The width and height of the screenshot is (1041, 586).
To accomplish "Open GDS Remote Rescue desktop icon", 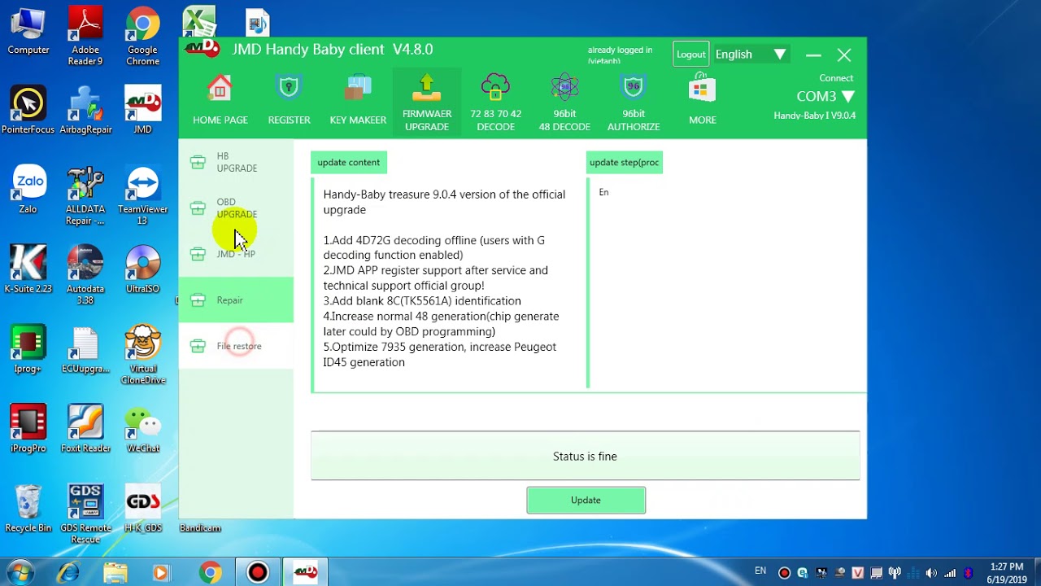I will click(x=85, y=514).
